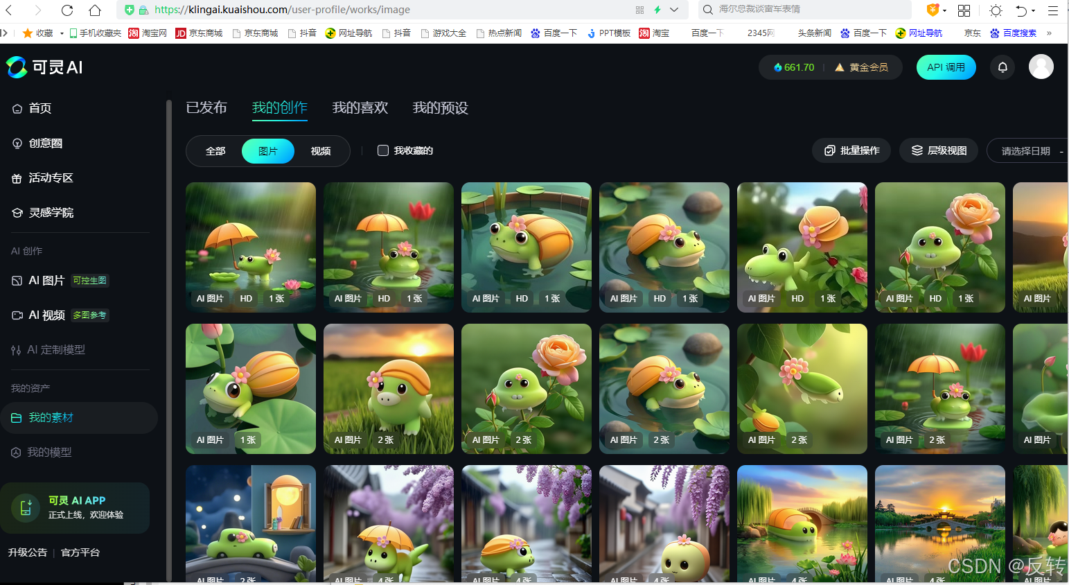Click the 灵感学院 graduation cap icon
Image resolution: width=1069 pixels, height=585 pixels.
17,213
